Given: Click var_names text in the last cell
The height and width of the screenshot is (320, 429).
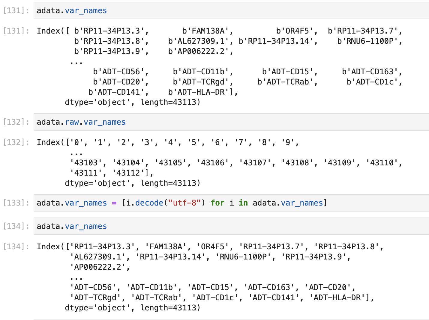Looking at the screenshot, I should pos(85,226).
